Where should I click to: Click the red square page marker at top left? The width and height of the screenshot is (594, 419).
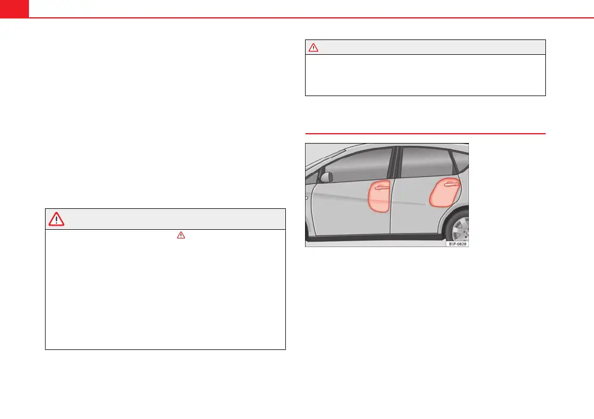coord(14,9)
